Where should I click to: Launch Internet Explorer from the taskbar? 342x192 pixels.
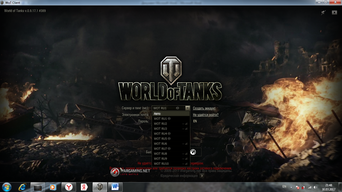[x=22, y=187]
